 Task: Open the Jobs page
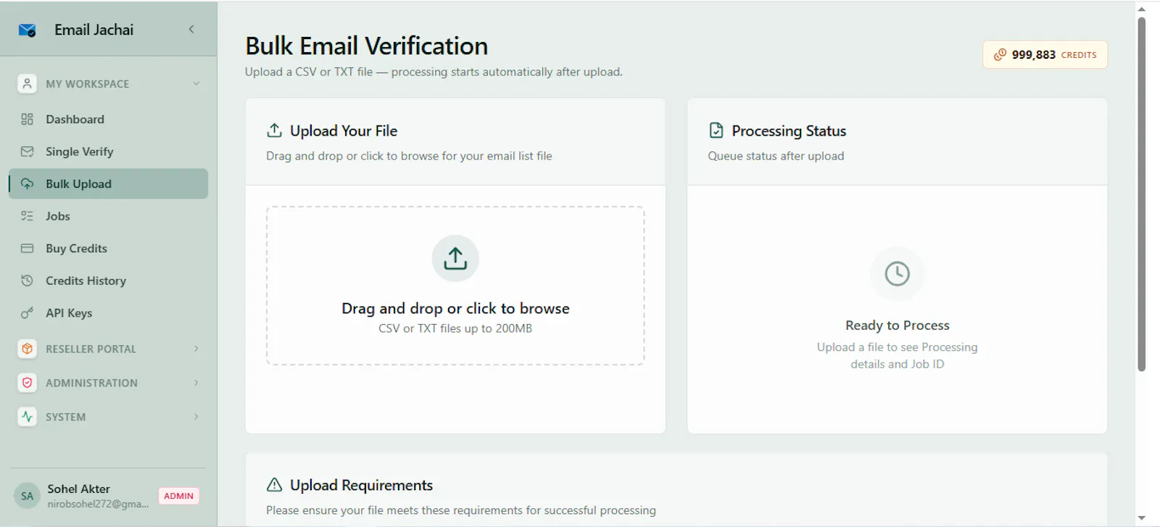(108, 216)
